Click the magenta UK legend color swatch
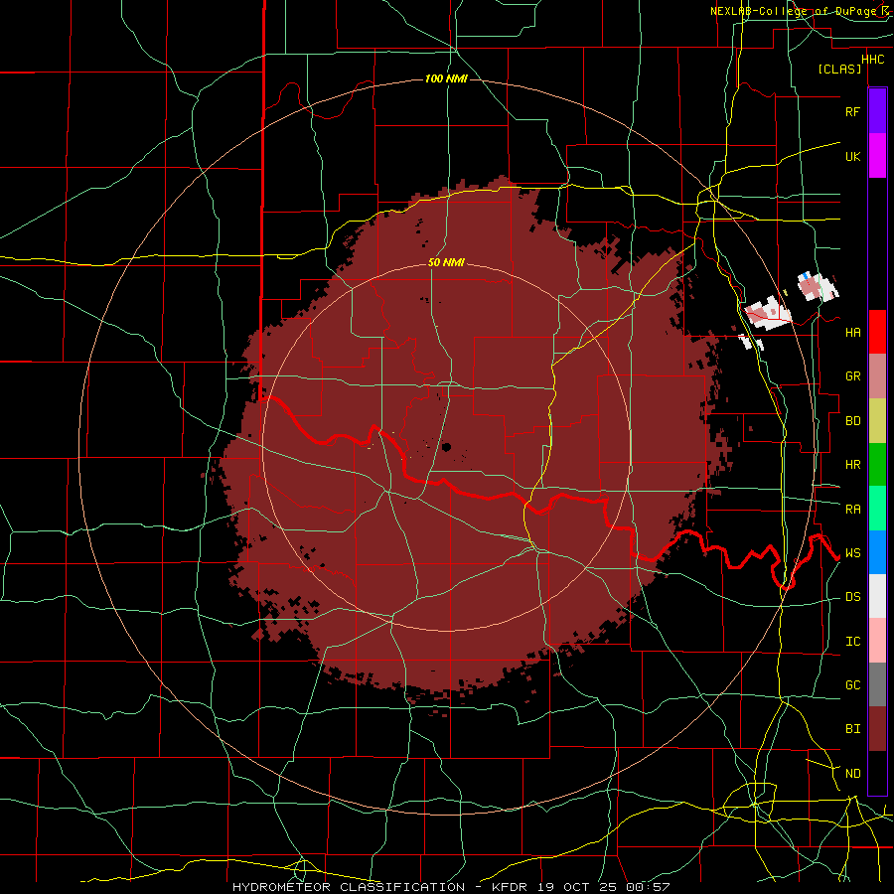This screenshot has width=894, height=894. pyautogui.click(x=877, y=156)
